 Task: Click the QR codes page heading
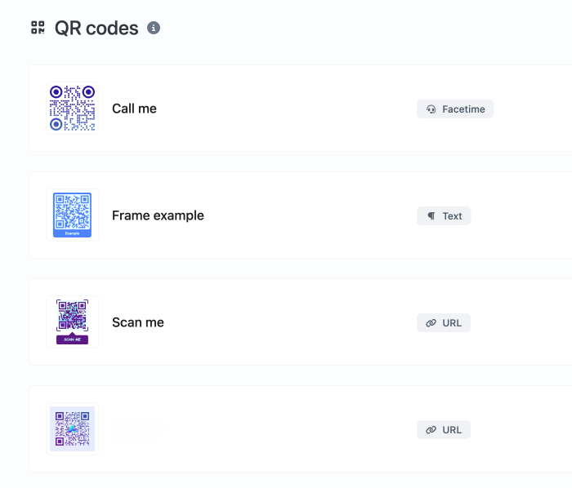[x=96, y=28]
